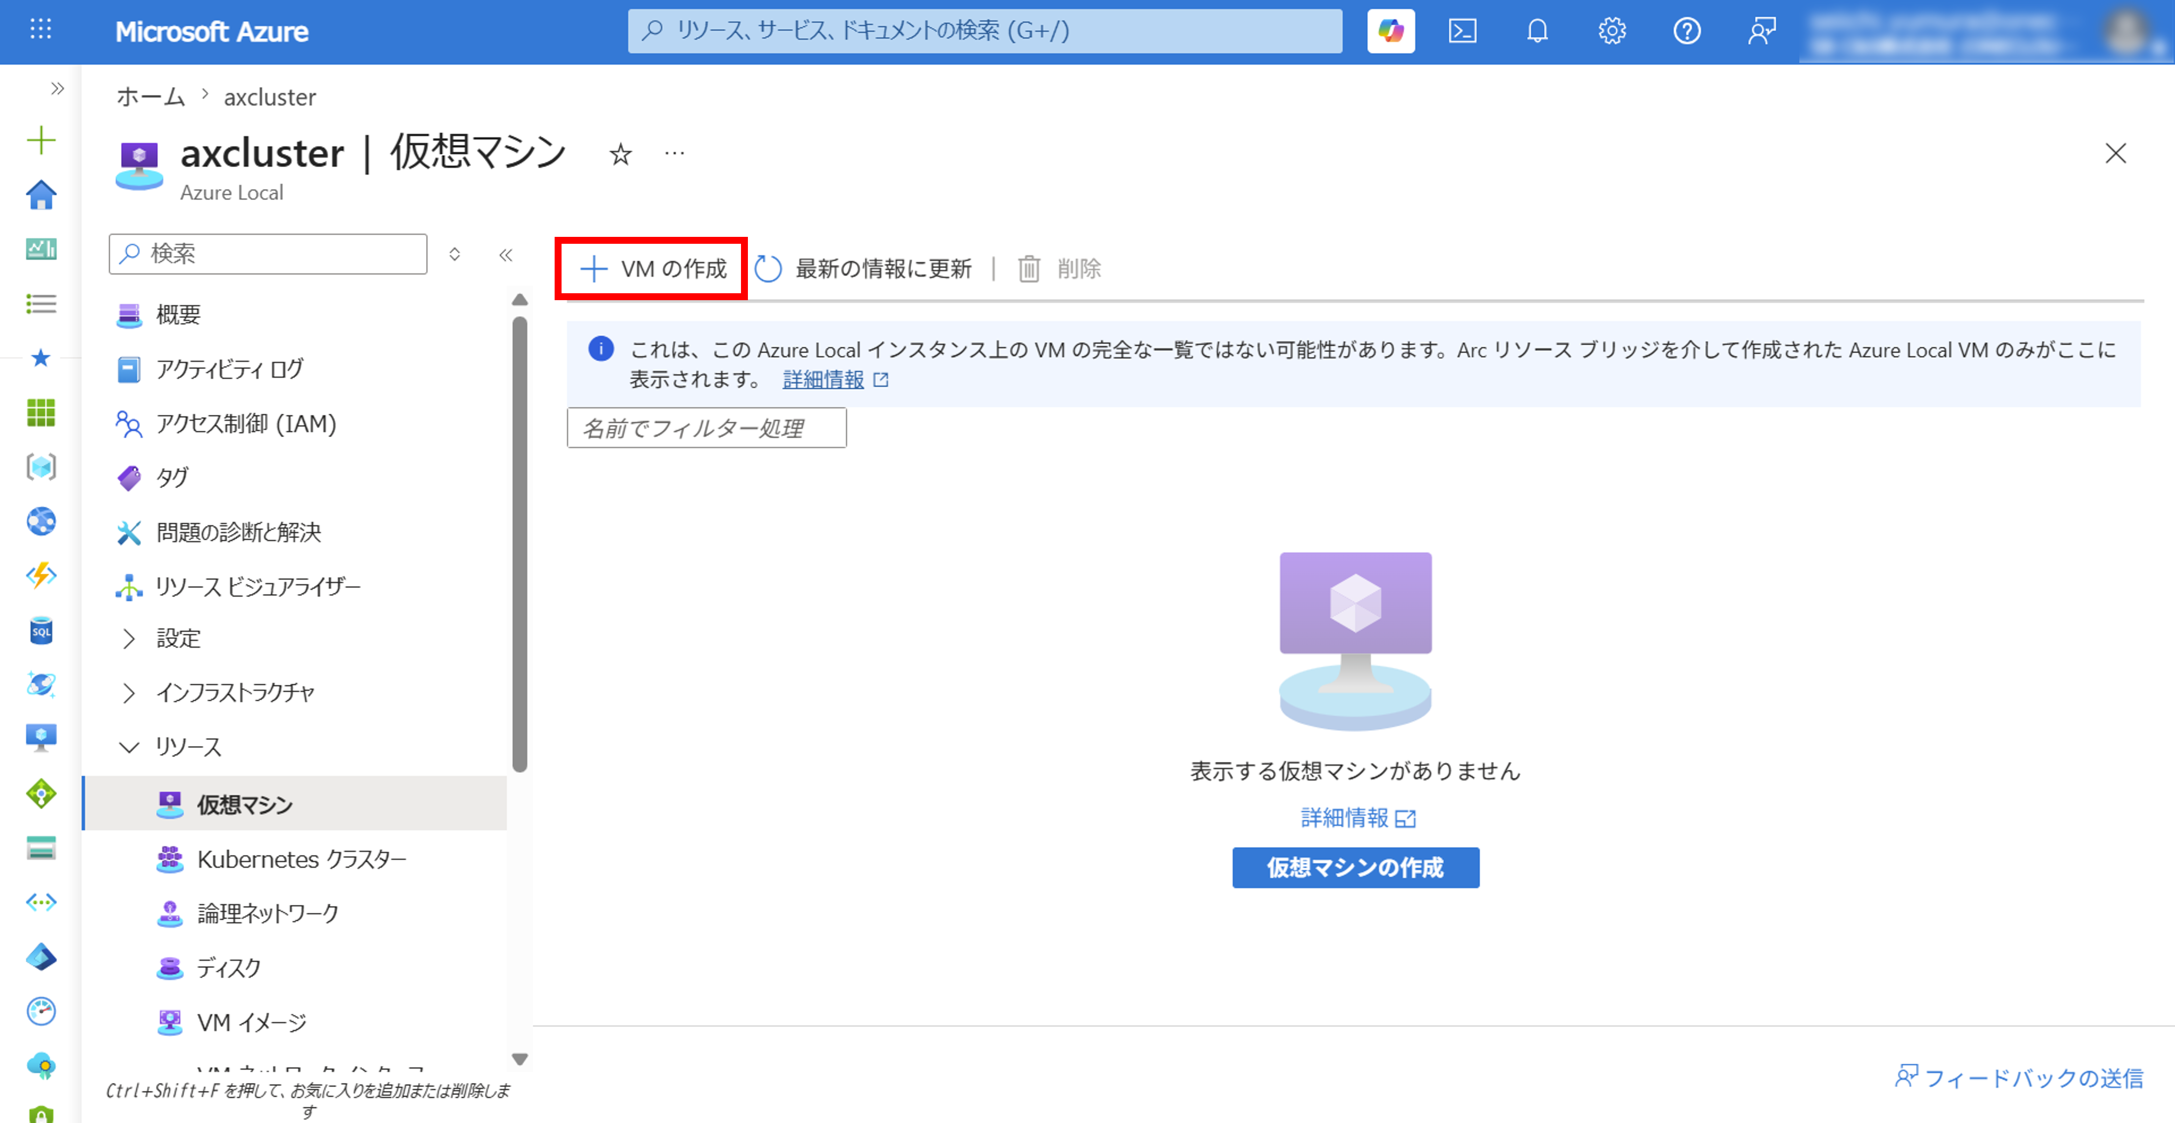Launch Cloud Shell from the header
This screenshot has width=2175, height=1123.
click(x=1462, y=31)
